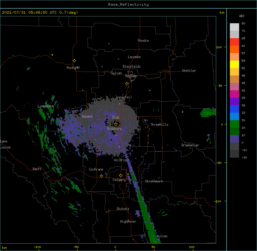Select the yellow 51-54 dBZ legend swatch

(x=234, y=64)
